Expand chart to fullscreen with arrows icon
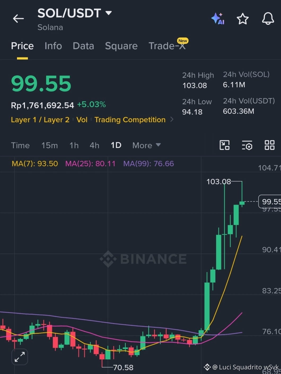 click(20, 357)
